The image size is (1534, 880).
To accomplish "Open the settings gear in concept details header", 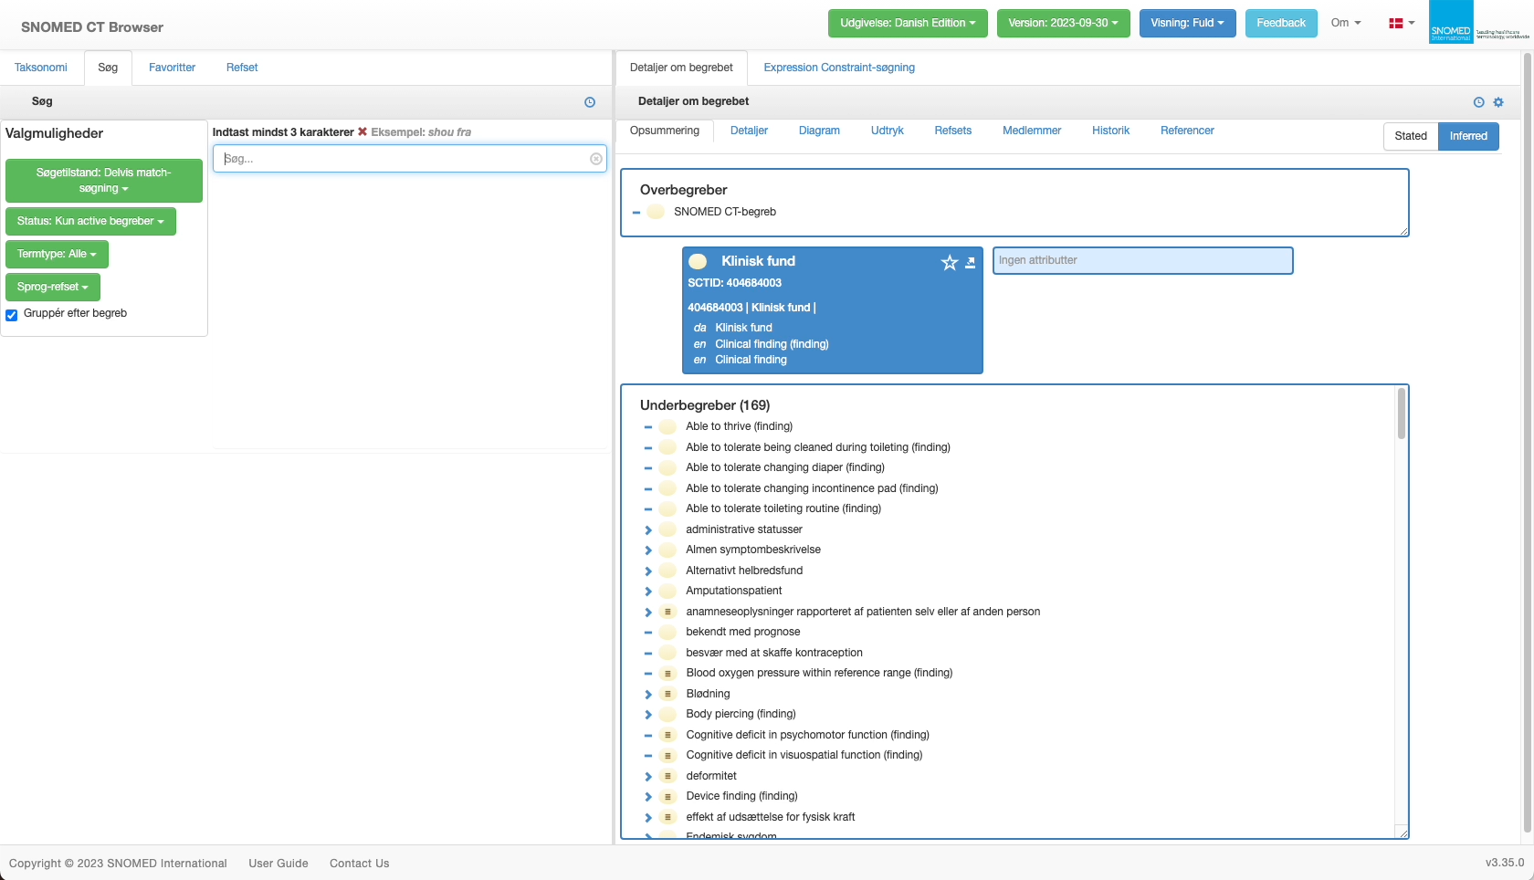I will 1498,102.
